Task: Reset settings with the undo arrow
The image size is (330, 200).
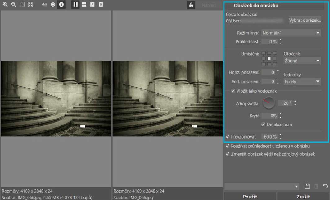Action: pyautogui.click(x=325, y=186)
